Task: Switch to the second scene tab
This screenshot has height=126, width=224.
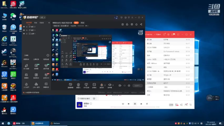Action: [36, 23]
